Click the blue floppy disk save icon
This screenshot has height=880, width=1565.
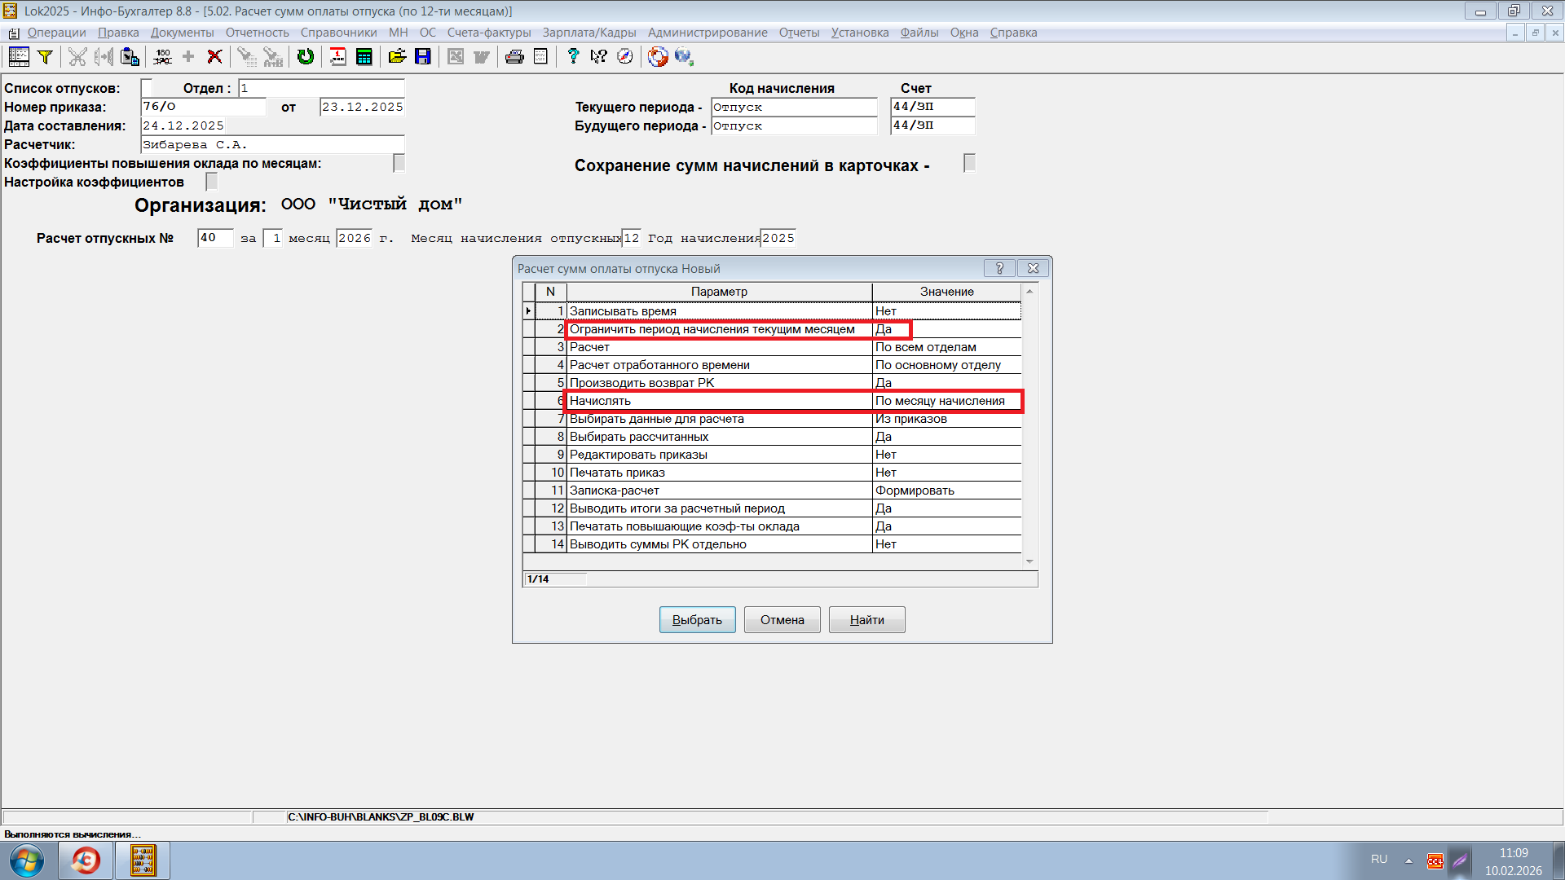coord(423,56)
